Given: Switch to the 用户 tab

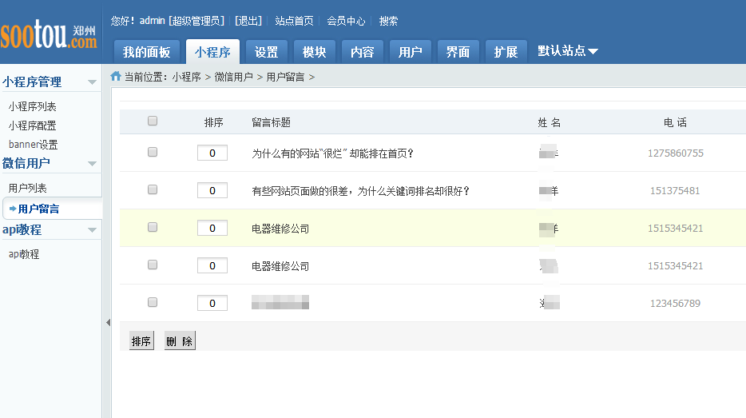Looking at the screenshot, I should point(410,52).
